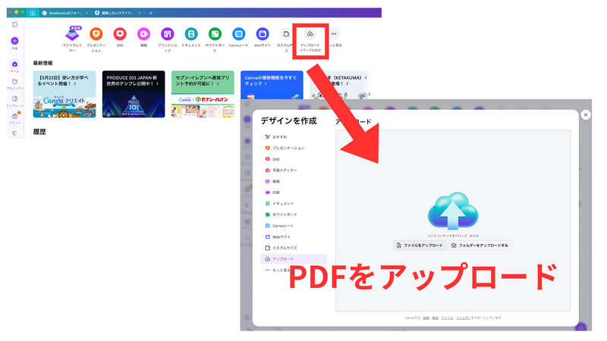Screen dimensions: 607x341
Task: Open the purple プリントショップ icon
Action: (167, 34)
